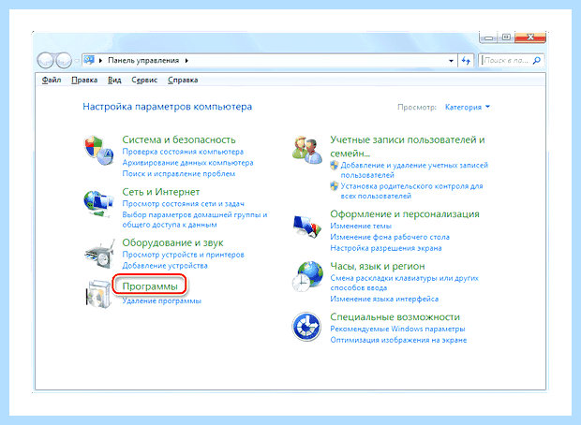
Task: Click 'Установка родительского контроля для всех пользователей' link
Action: [x=411, y=191]
